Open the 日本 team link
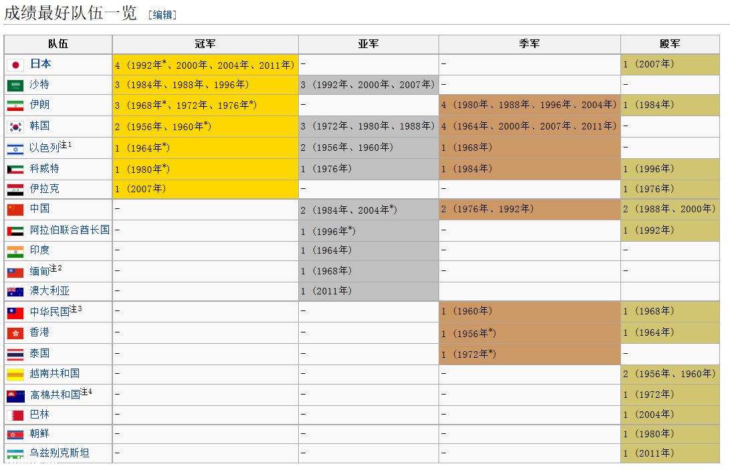 [40, 64]
